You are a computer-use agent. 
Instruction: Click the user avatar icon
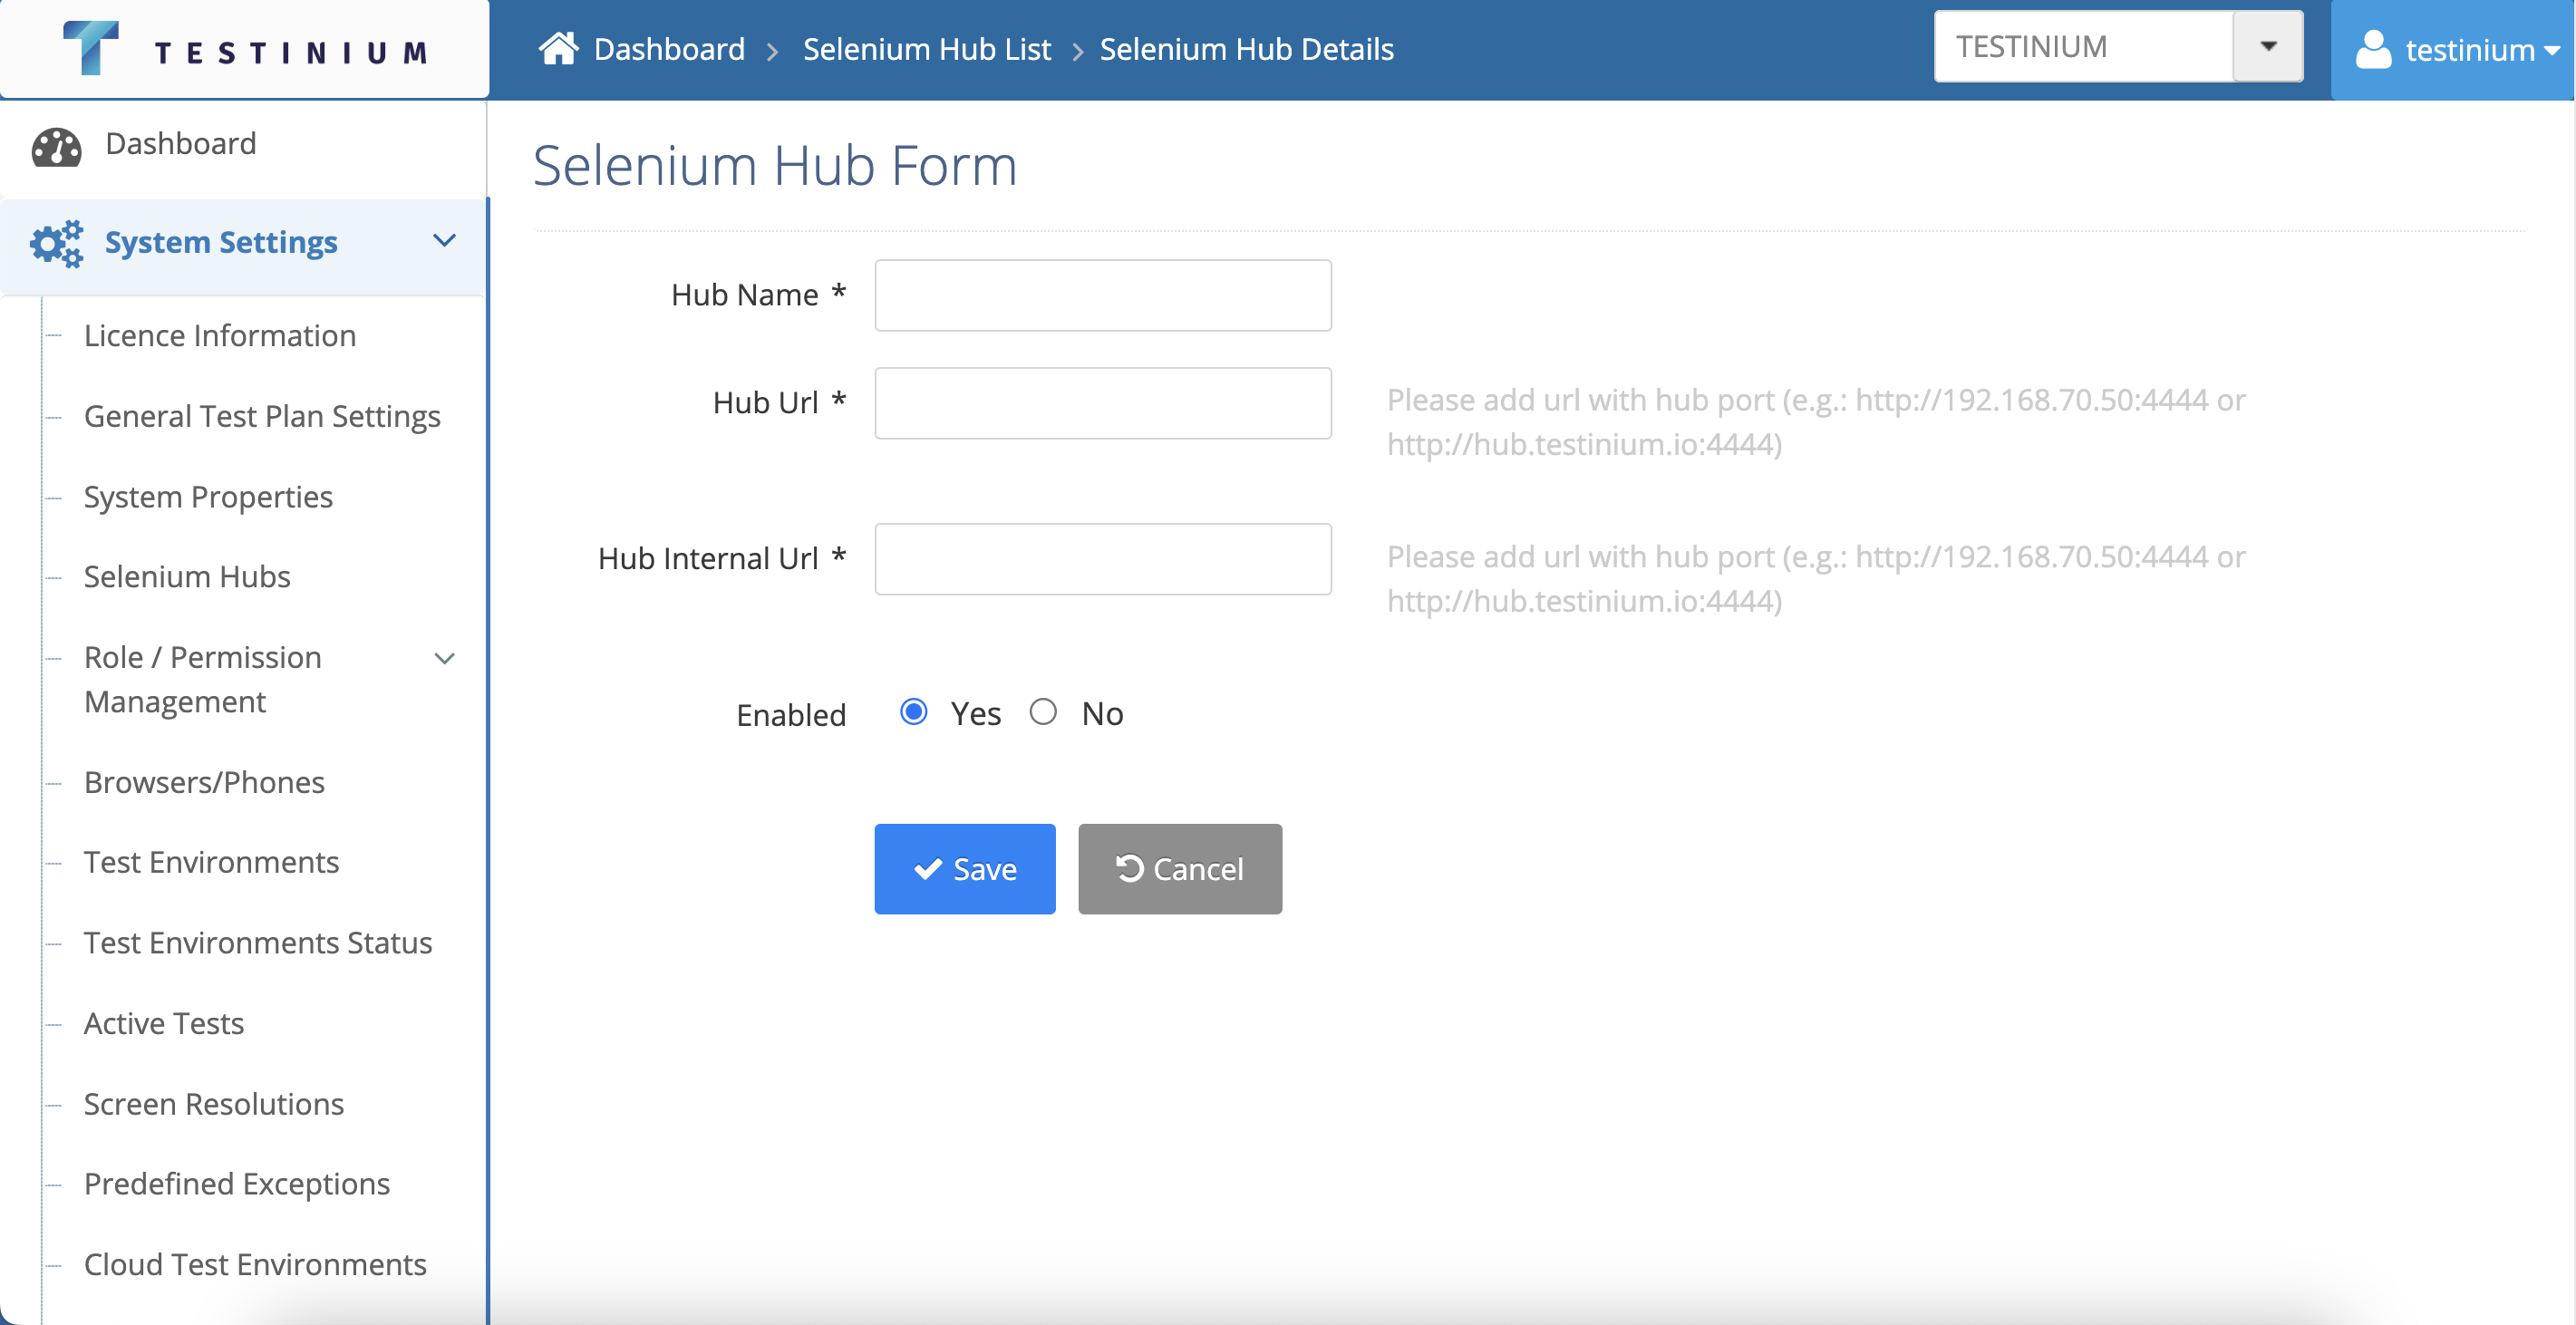tap(2372, 49)
